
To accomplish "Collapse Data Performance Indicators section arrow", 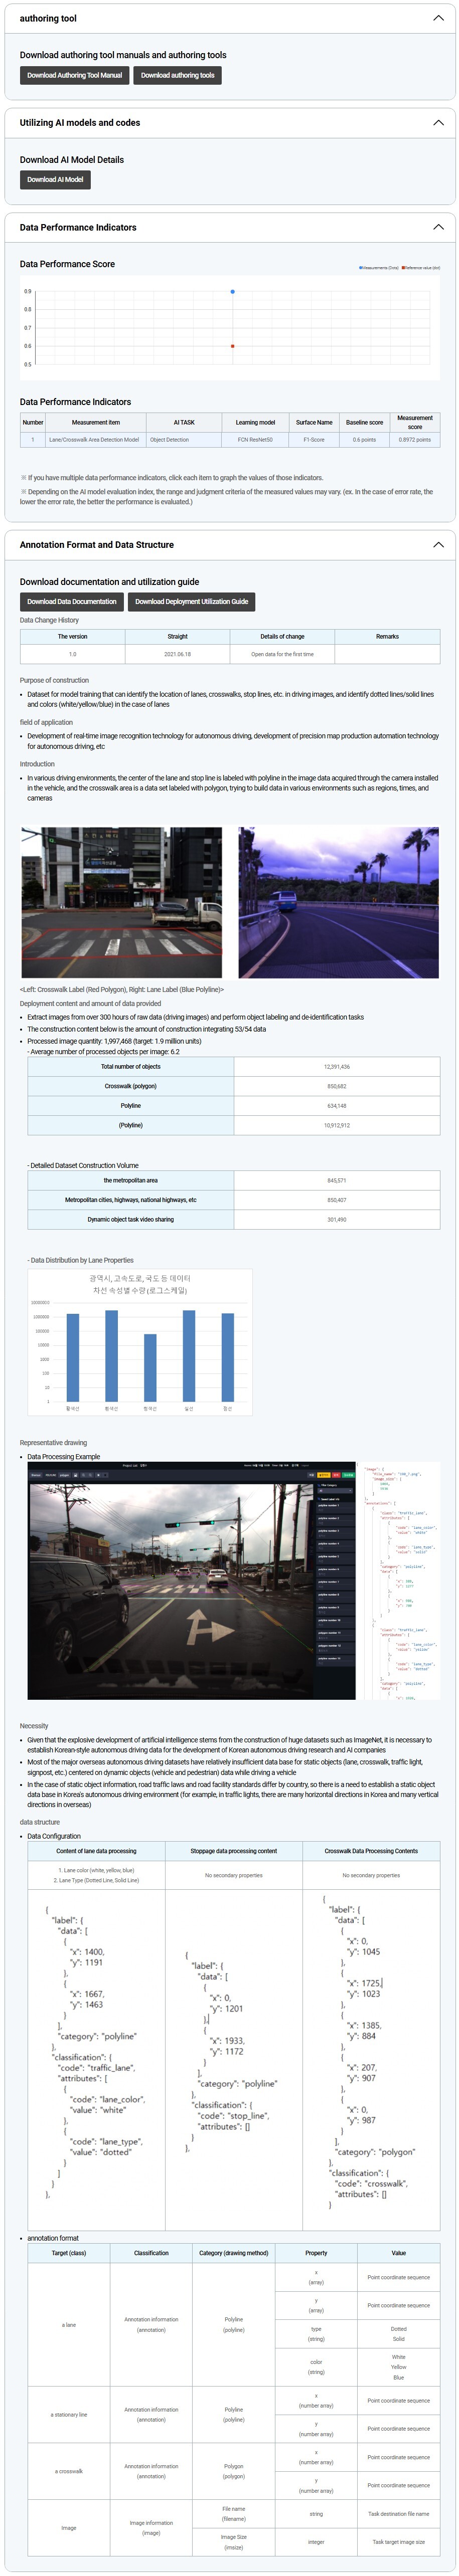I will (x=437, y=227).
